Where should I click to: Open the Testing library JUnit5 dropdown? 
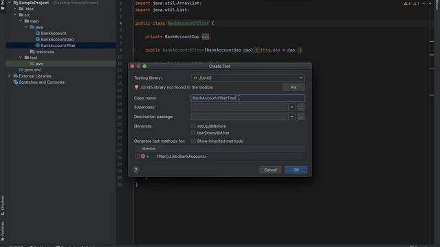point(247,78)
